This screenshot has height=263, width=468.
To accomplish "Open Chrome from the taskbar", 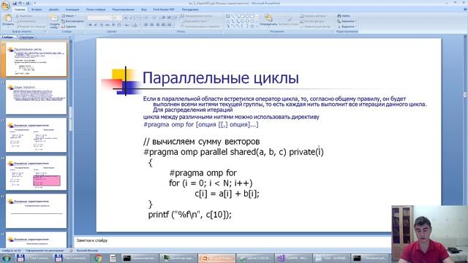I will pos(98,258).
